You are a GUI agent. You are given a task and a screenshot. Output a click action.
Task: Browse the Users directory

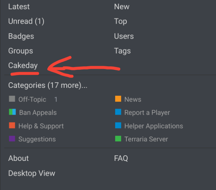pos(124,36)
